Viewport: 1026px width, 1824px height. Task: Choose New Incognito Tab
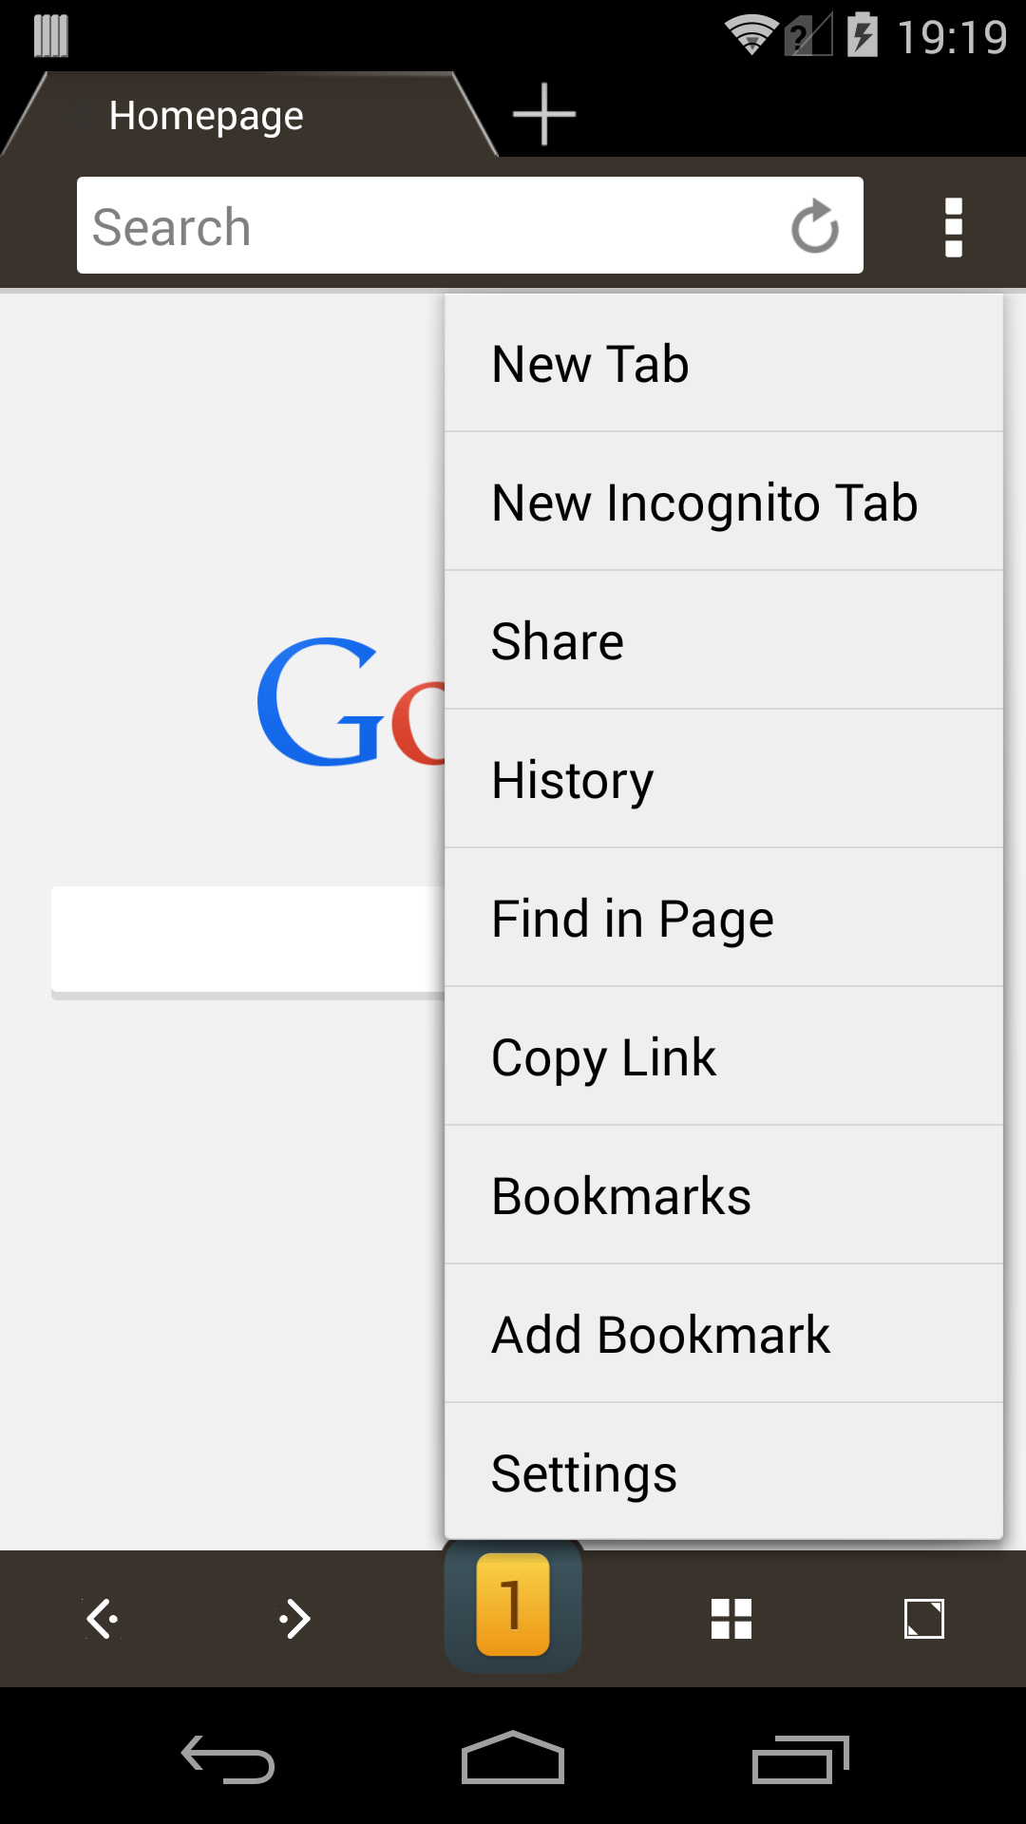click(x=724, y=503)
